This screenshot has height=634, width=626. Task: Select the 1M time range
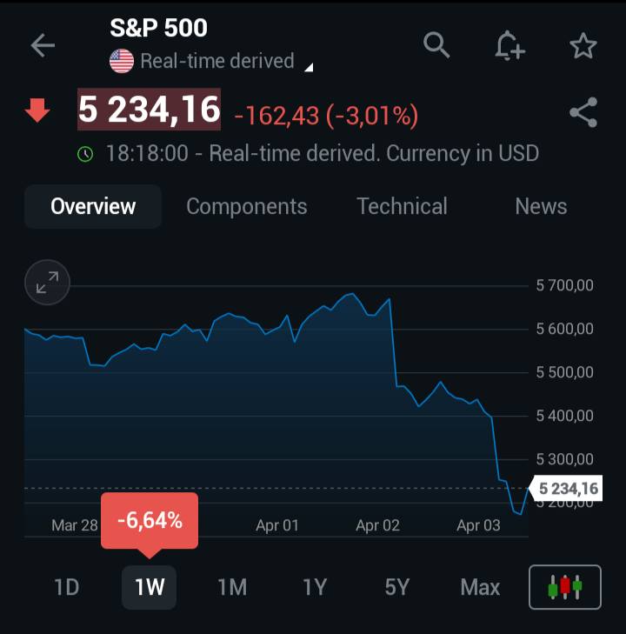(232, 587)
